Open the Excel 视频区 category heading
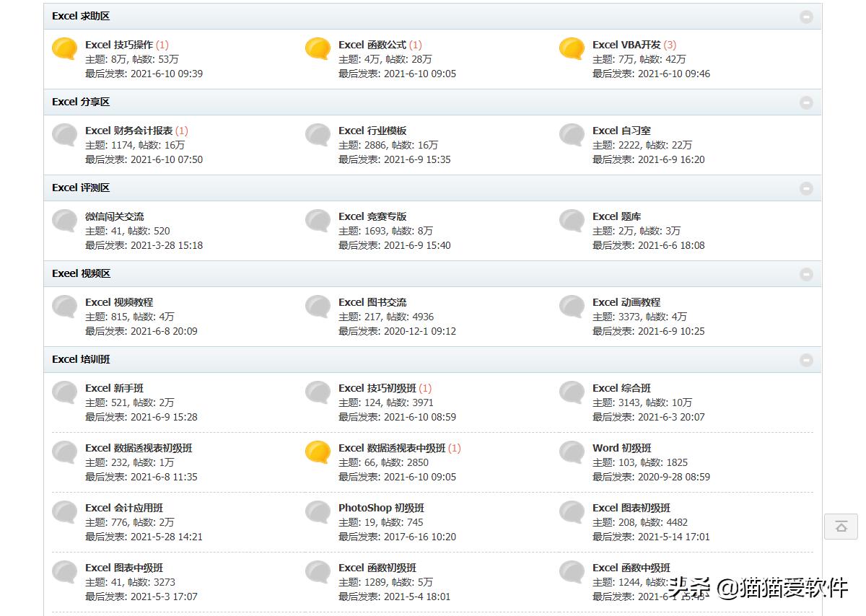The width and height of the screenshot is (866, 616). (81, 273)
